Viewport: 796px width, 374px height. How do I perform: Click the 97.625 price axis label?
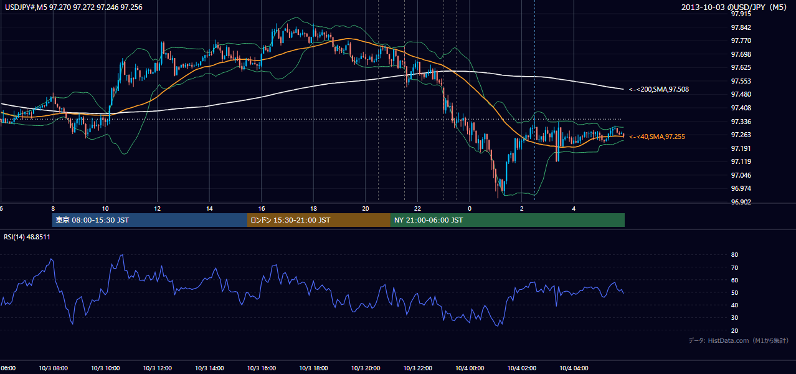point(741,67)
